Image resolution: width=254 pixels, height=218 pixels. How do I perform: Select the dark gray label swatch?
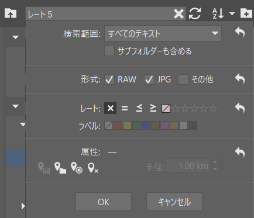click(193, 126)
